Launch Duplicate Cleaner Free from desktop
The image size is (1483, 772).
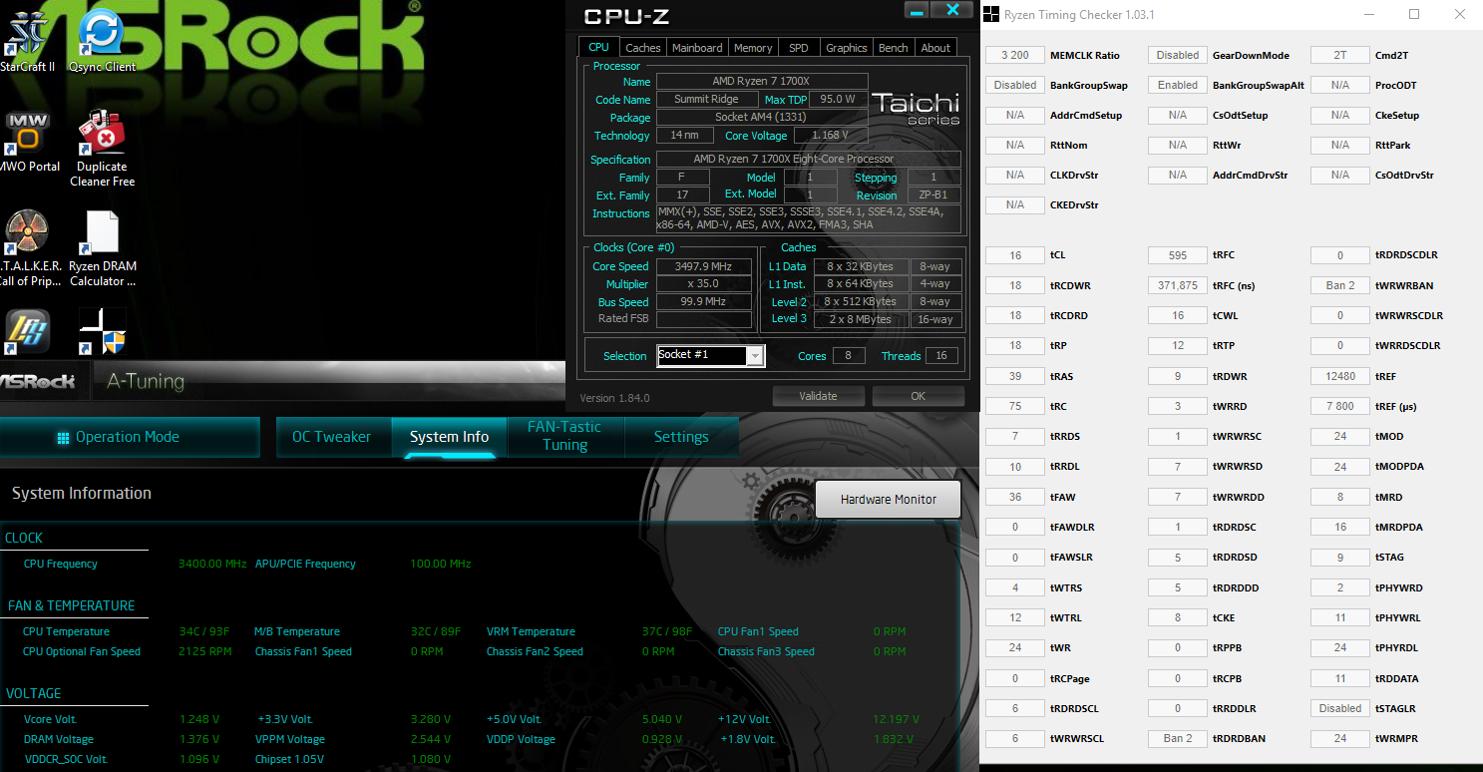click(102, 148)
